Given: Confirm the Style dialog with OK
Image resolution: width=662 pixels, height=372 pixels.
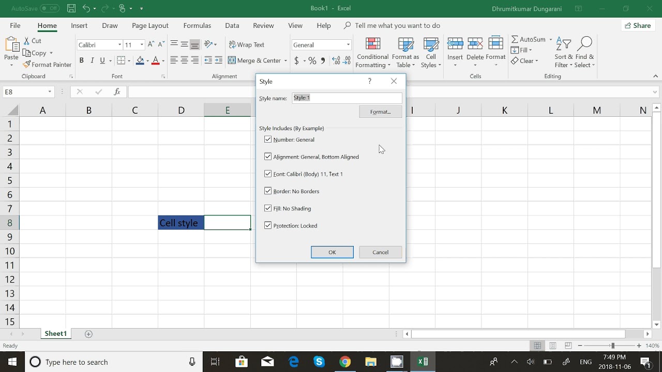Looking at the screenshot, I should click(332, 252).
